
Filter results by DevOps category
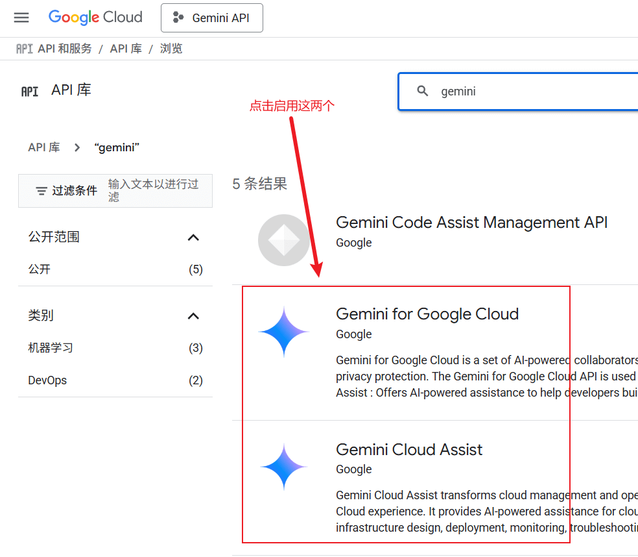(47, 380)
